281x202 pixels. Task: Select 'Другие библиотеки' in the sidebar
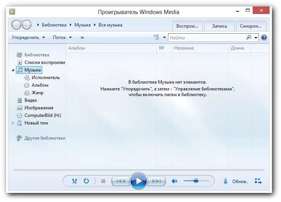click(45, 138)
